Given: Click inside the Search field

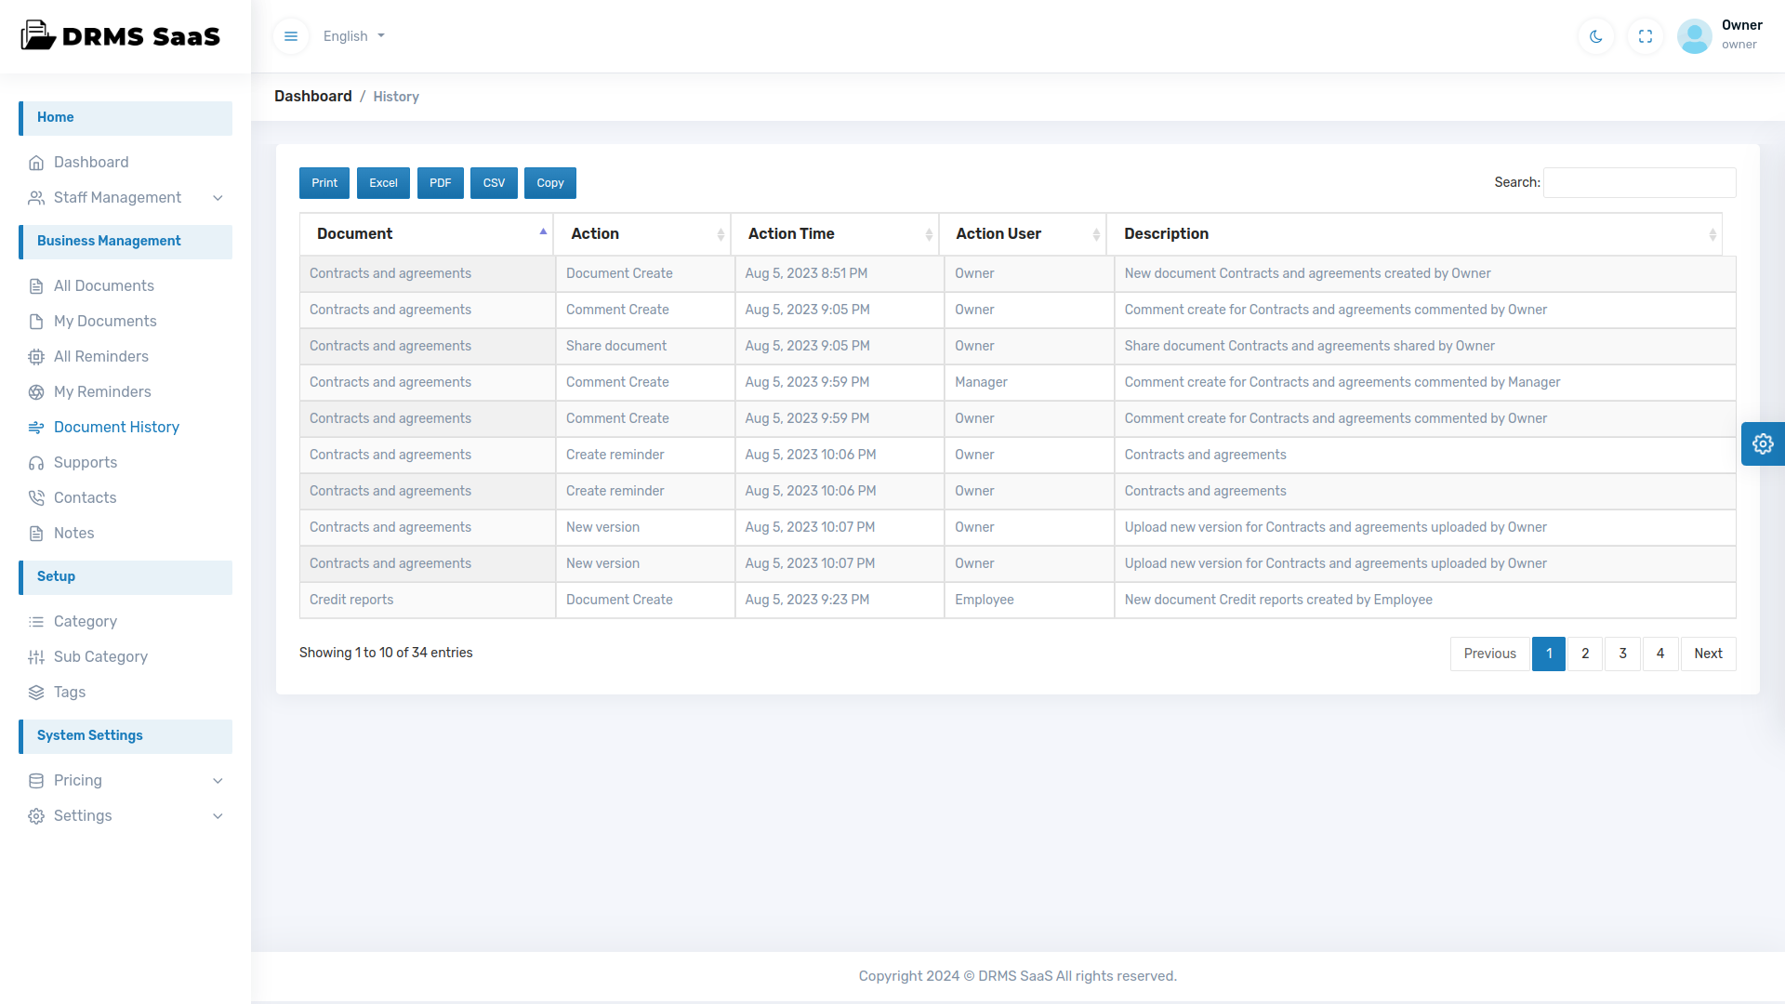Looking at the screenshot, I should click(1638, 182).
